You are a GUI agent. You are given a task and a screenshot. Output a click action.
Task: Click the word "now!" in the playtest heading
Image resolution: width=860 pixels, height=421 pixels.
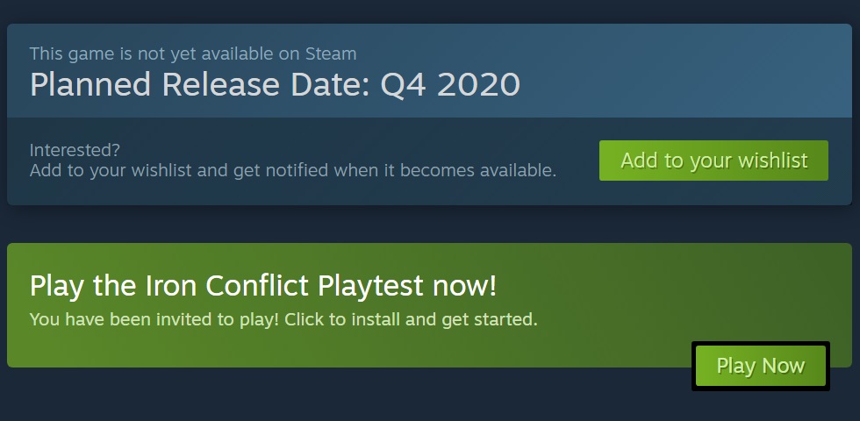[x=464, y=285]
